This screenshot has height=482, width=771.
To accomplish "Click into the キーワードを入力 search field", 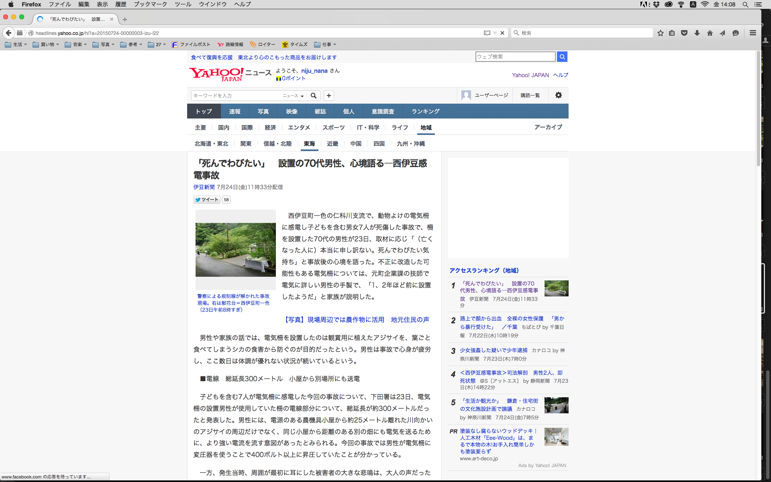I will [235, 96].
